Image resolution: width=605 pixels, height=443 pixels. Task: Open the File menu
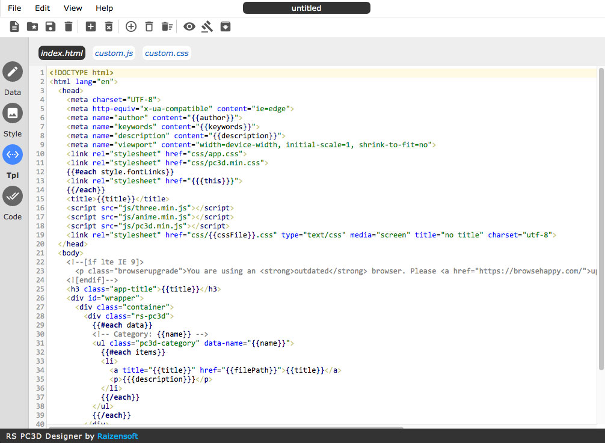14,8
